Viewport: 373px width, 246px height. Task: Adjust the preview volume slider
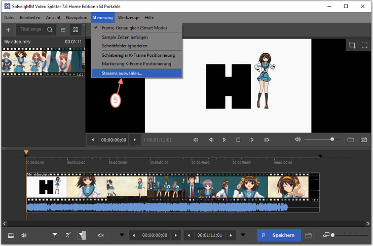[x=322, y=139]
